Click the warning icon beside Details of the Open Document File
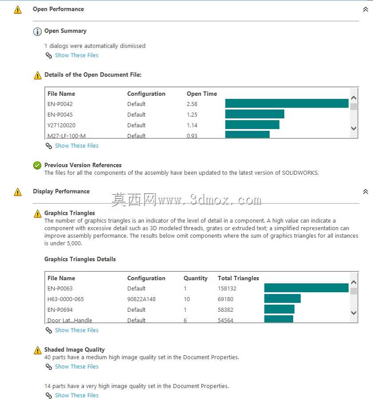Screen dimensions: 373x400 point(38,75)
